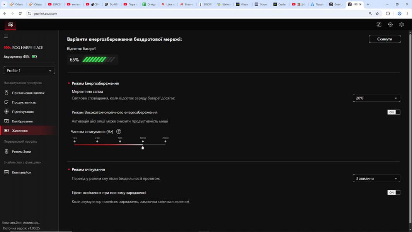Bookmark this page with star icon
The height and width of the screenshot is (232, 412).
click(377, 14)
